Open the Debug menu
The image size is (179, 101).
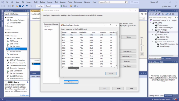point(42,2)
